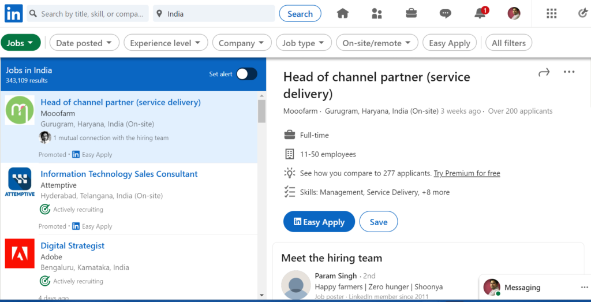The height and width of the screenshot is (302, 591).
Task: Click Attemptive company name in listing
Action: pos(58,185)
